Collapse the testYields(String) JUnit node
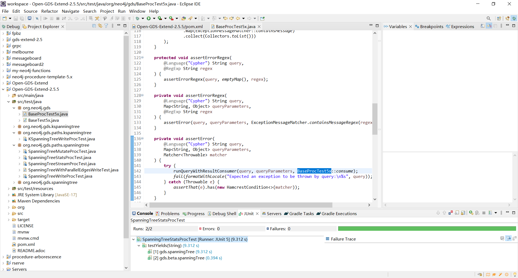The width and height of the screenshot is (518, 278). (139, 246)
